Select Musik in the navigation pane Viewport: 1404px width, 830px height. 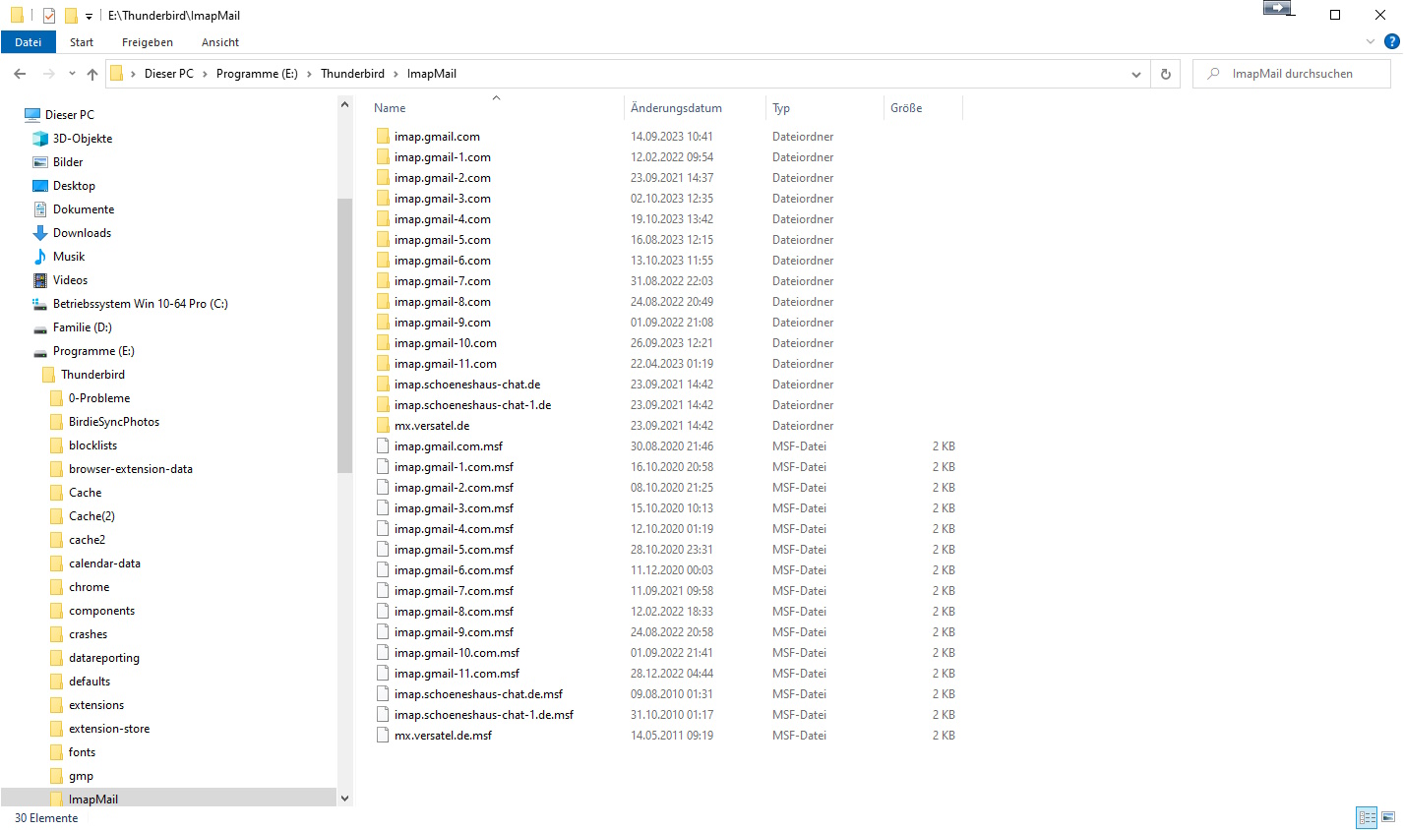click(69, 257)
